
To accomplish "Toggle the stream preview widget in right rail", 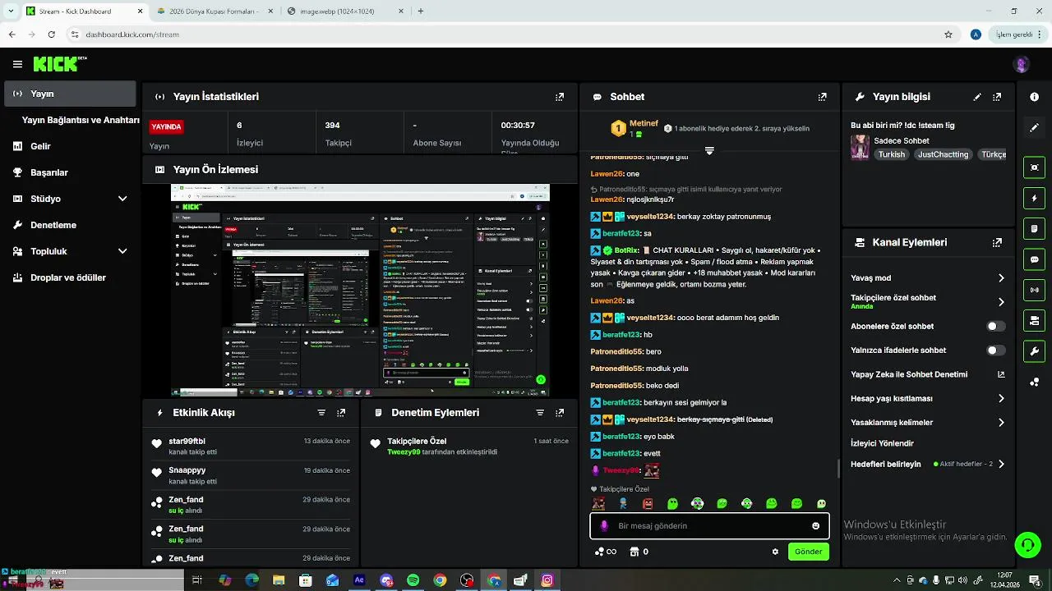I will tap(1035, 167).
